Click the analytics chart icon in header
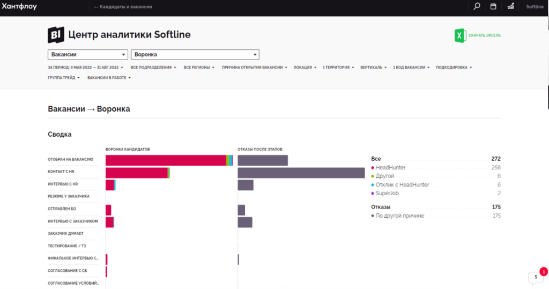Viewport: 549px width, 289px height. (510, 7)
